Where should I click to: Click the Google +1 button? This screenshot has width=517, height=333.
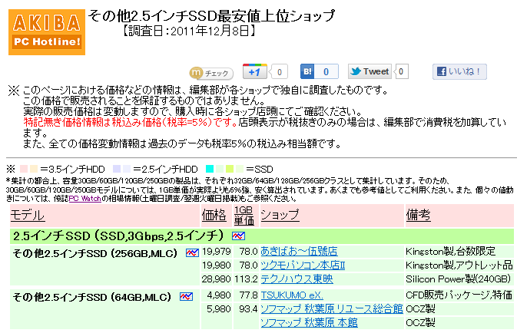click(255, 71)
